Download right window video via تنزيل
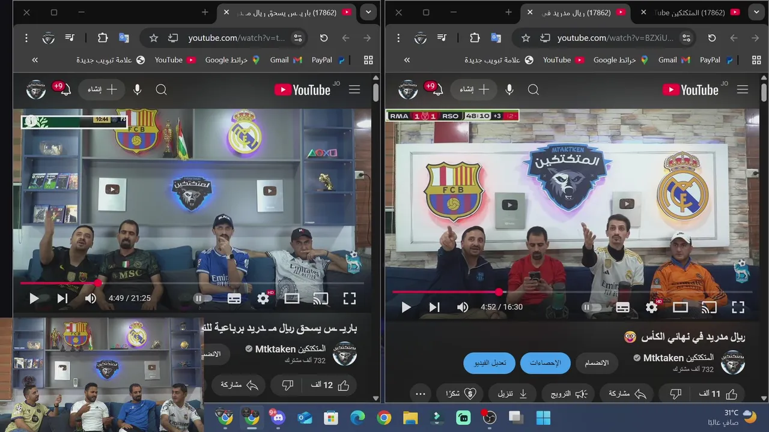The width and height of the screenshot is (769, 432). pos(513,394)
